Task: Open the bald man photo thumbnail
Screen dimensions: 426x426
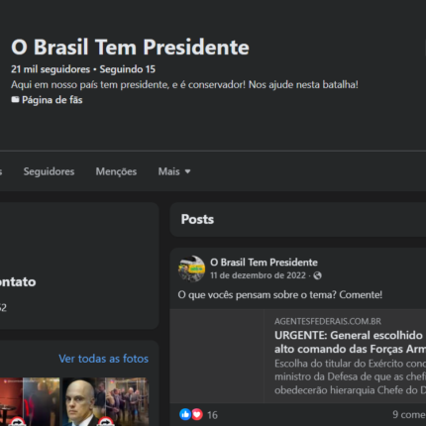Action: [106, 401]
